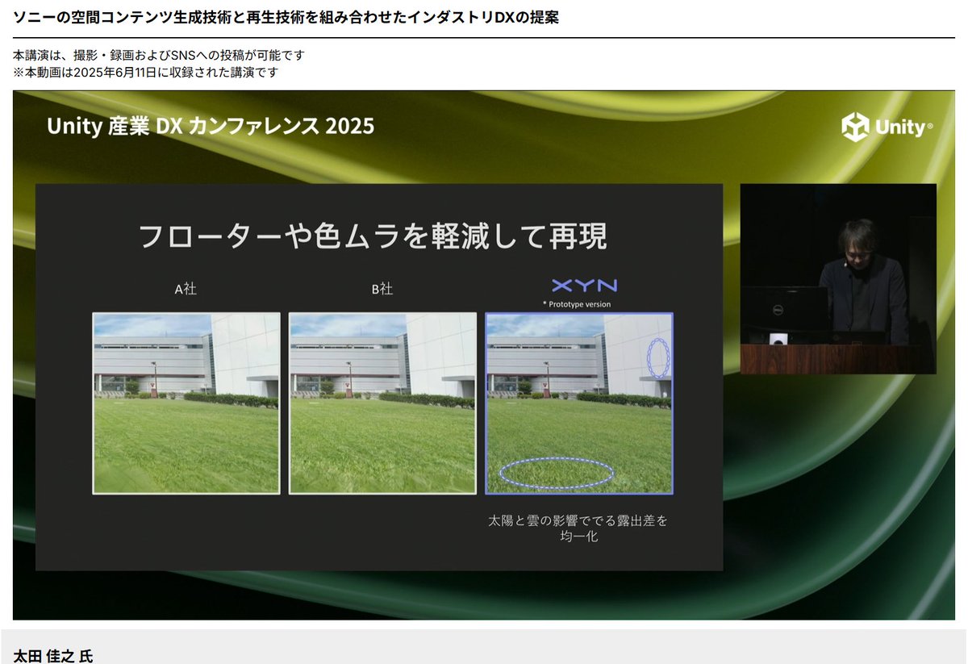
Task: Click the "Unity 産業 DX カンファレンス 2025" header
Action: tap(211, 126)
